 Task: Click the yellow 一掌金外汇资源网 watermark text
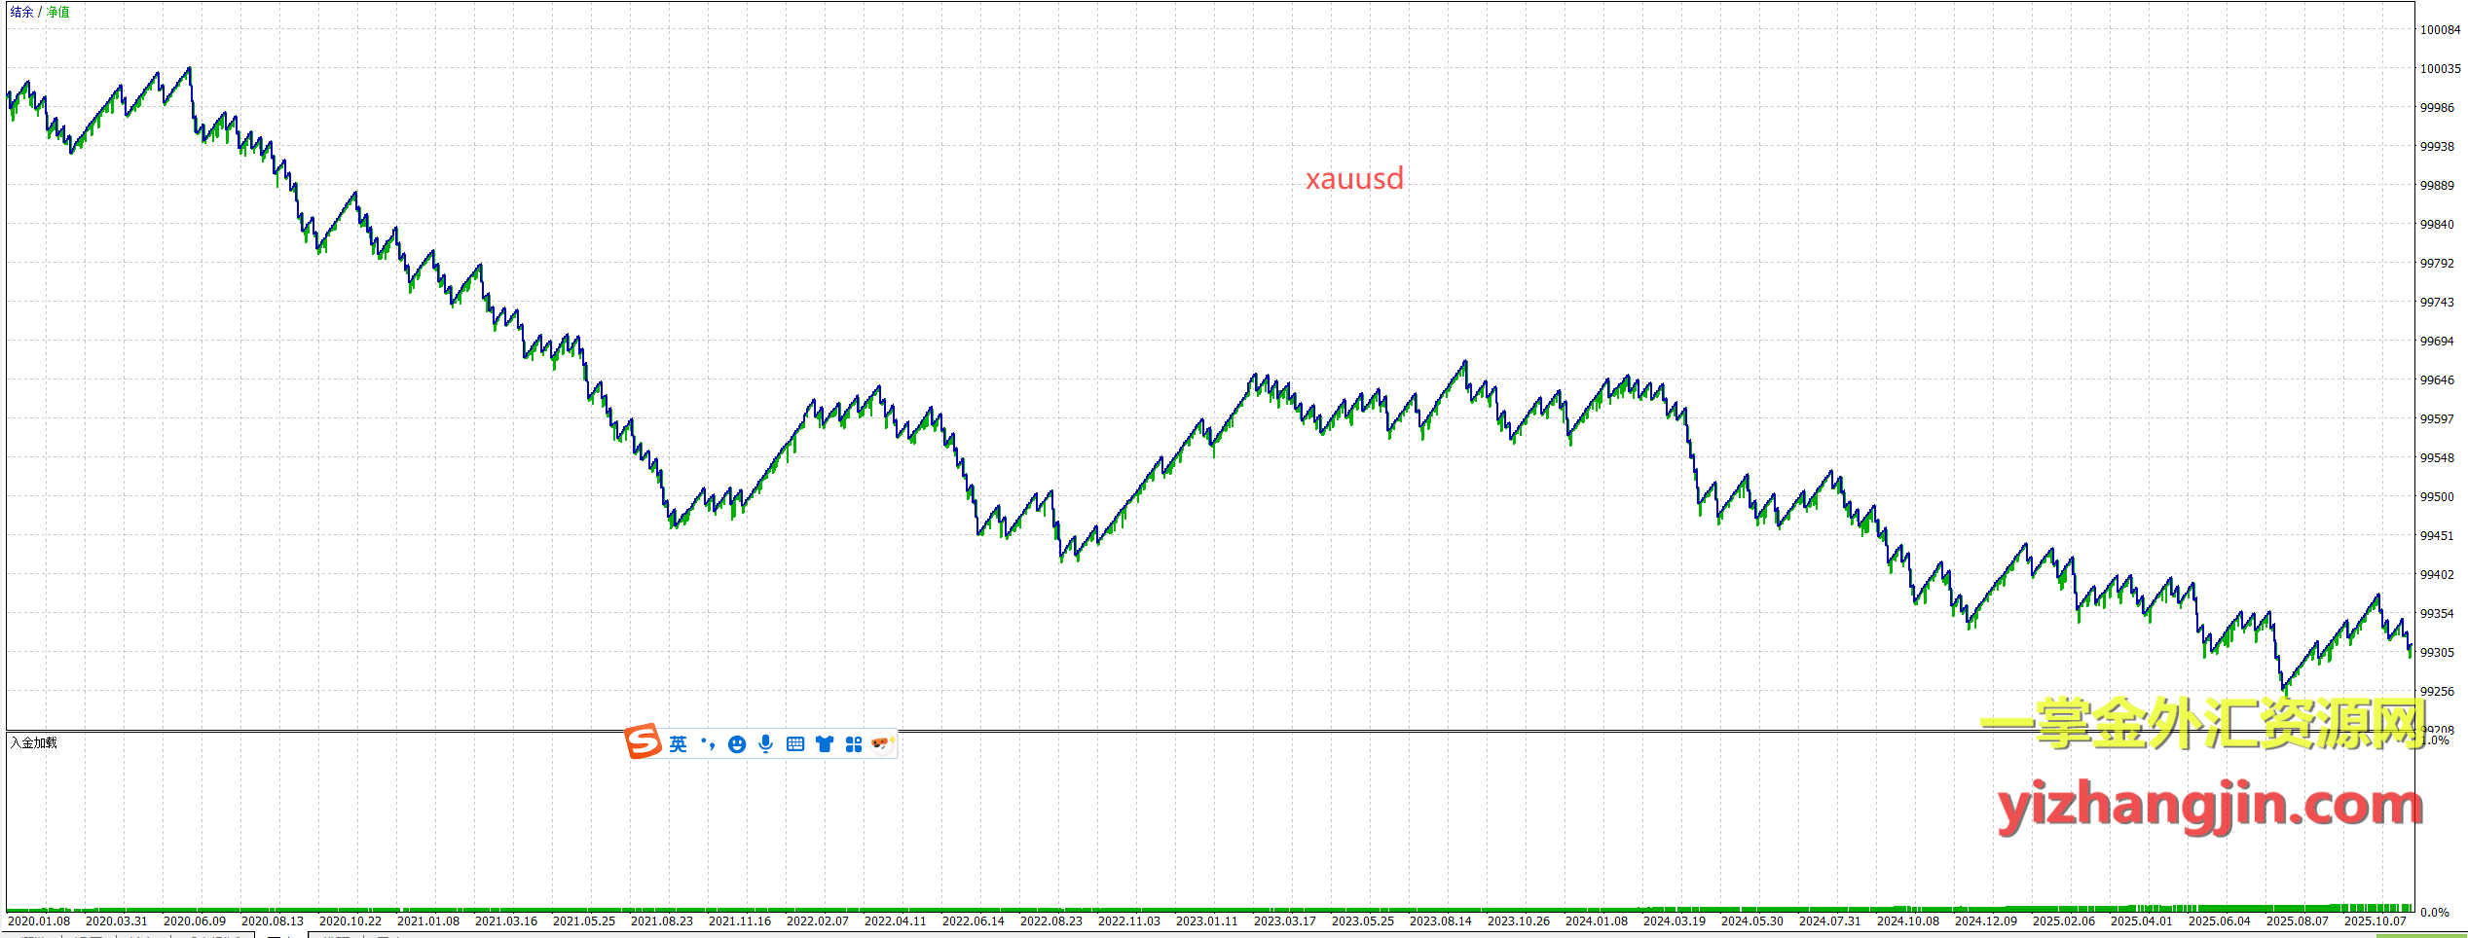[2202, 724]
